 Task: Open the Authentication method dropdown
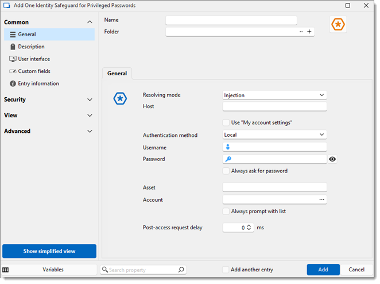coord(274,135)
